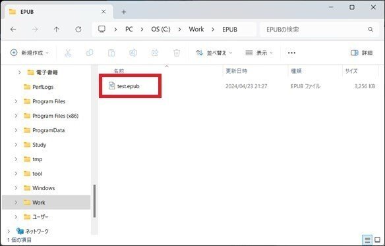Open the 並べ替え sort dropdown
The height and width of the screenshot is (246, 385).
pyautogui.click(x=214, y=53)
